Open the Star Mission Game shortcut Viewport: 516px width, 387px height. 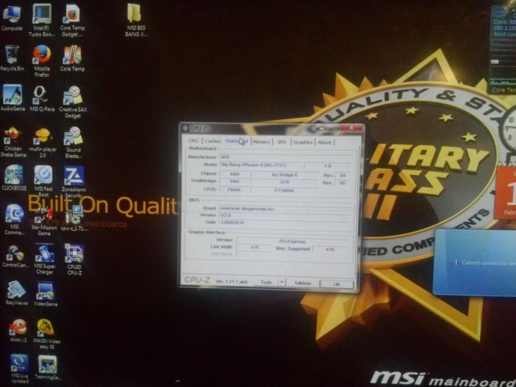click(44, 221)
